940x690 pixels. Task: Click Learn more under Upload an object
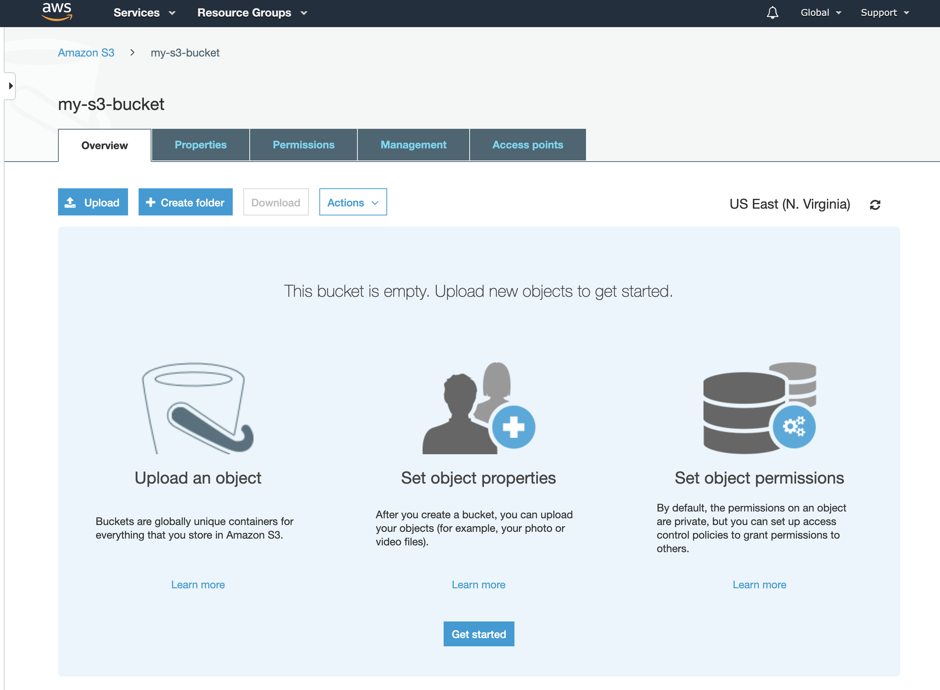pos(198,585)
